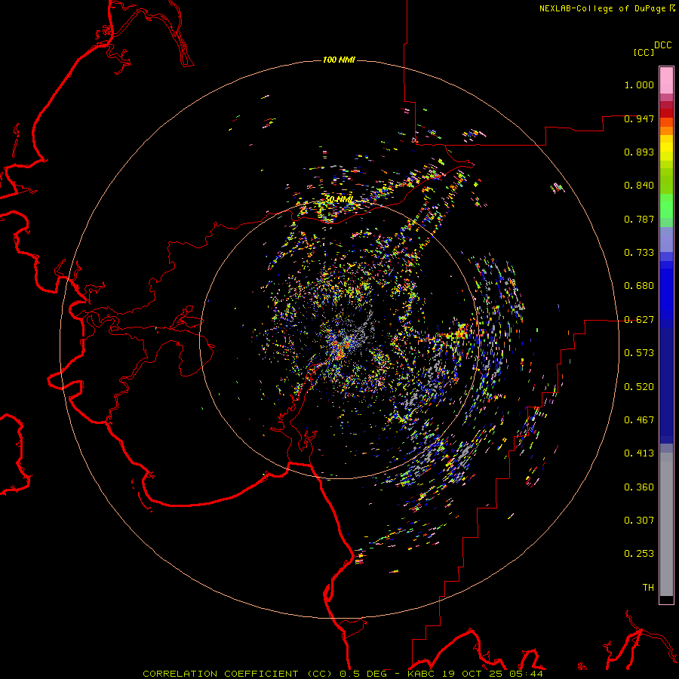Pick the orange color bar segment
The width and height of the screenshot is (679, 679).
tap(666, 131)
